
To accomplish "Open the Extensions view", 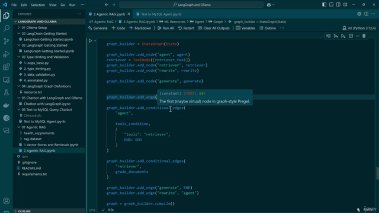I will (x=7, y=67).
